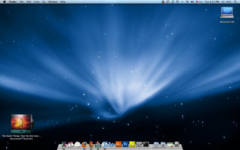Viewport: 240px width, 150px height.
Task: Open the U.S. input source flag menu
Action: (x=199, y=2)
